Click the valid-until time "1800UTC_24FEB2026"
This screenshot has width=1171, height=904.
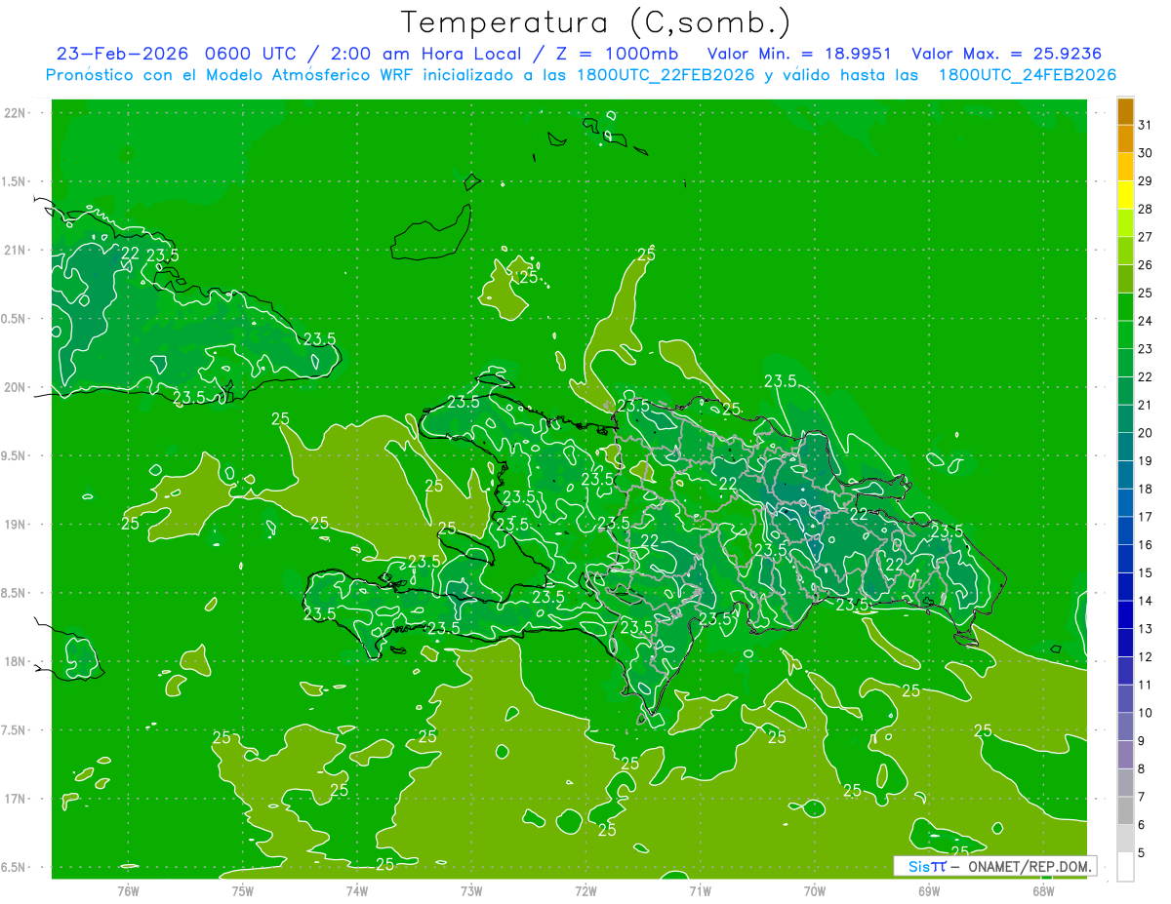pos(1027,75)
